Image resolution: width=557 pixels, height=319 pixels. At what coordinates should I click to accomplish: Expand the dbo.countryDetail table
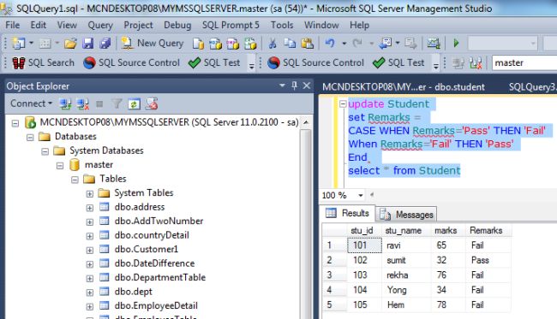(89, 236)
